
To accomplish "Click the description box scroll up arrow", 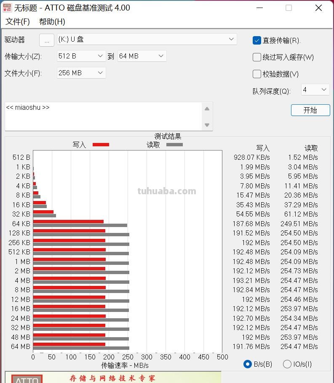I will pyautogui.click(x=207, y=109).
